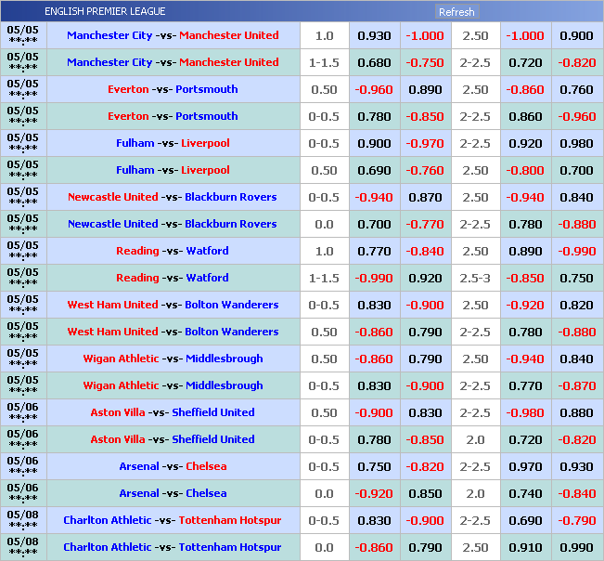604x561 pixels.
Task: Click -0.770 odds in Newcastle-Blackburn row
Action: tap(425, 224)
